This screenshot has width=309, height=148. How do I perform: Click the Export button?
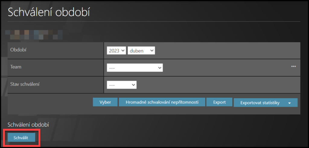point(219,102)
